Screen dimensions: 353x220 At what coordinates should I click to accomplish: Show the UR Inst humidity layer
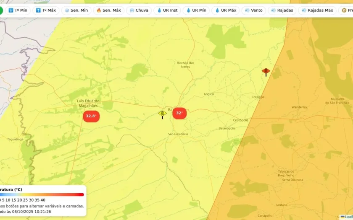tap(167, 10)
